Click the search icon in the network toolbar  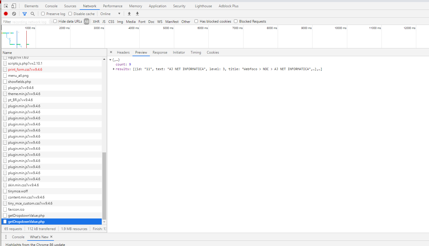[x=32, y=14]
